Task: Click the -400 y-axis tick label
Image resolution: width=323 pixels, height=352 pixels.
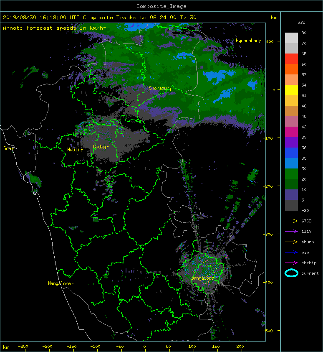Action: (267, 282)
